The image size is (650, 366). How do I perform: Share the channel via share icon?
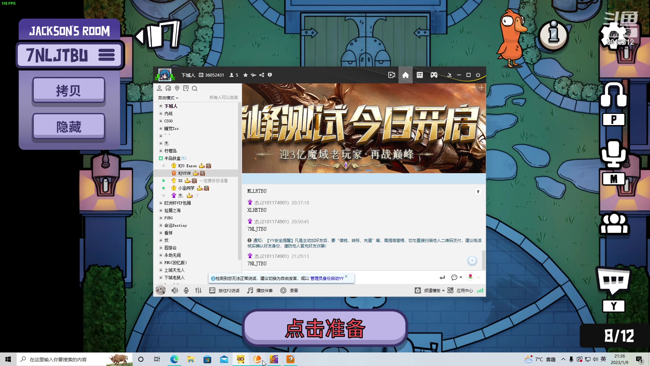pos(262,75)
